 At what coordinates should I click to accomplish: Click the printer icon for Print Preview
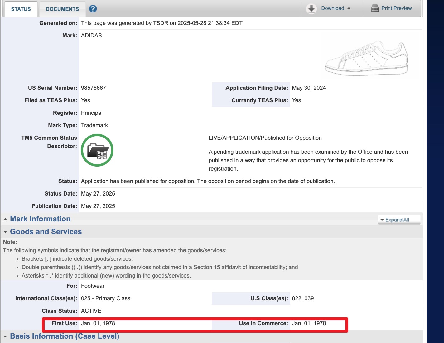pos(375,8)
